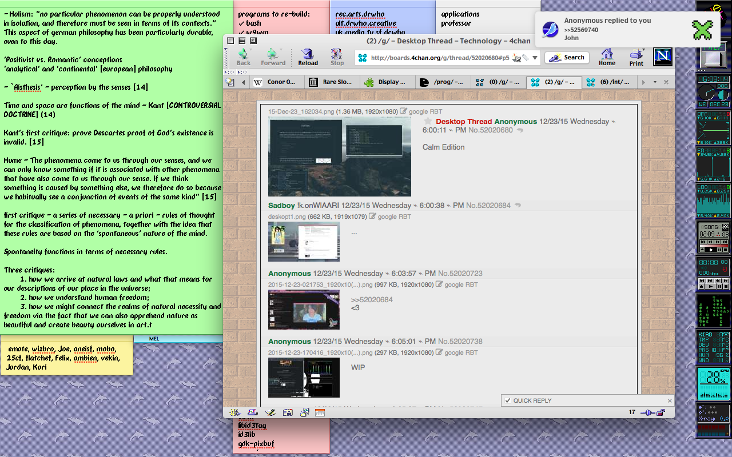Image resolution: width=732 pixels, height=457 pixels.
Task: Open the deskopt1.png post thumbnail
Action: click(304, 242)
